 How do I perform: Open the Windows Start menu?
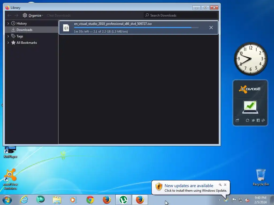coord(7,200)
